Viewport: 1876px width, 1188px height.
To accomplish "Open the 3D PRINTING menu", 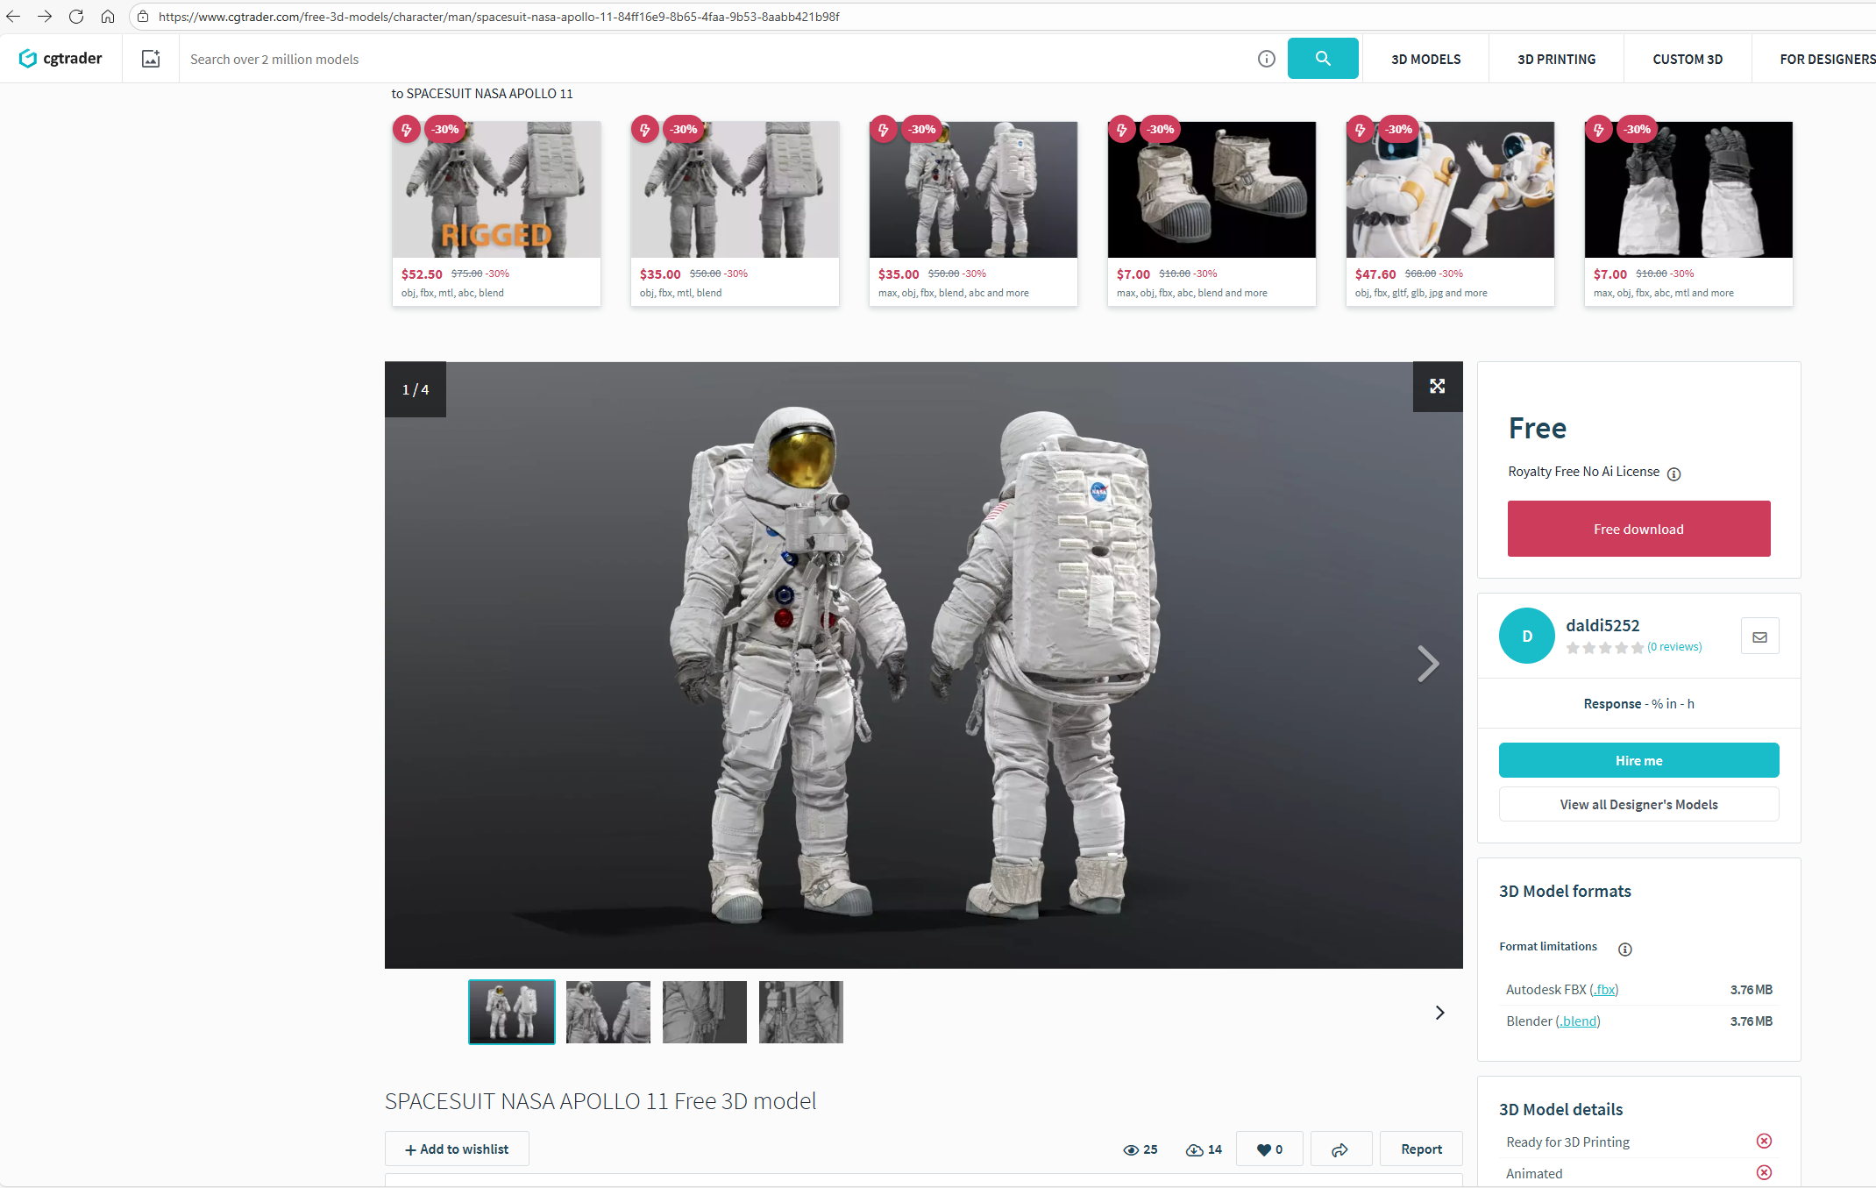I will click(1556, 59).
